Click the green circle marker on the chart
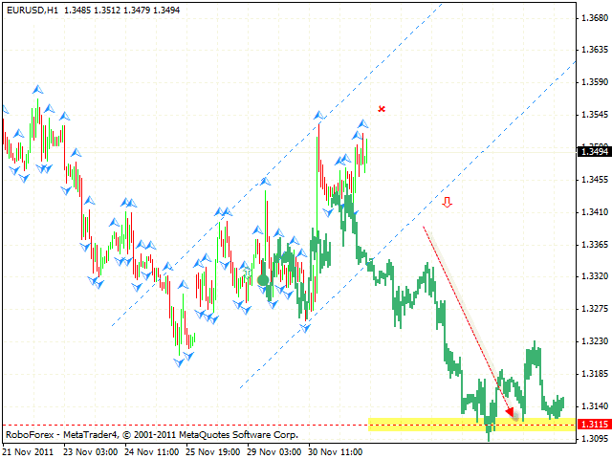 pyautogui.click(x=263, y=280)
